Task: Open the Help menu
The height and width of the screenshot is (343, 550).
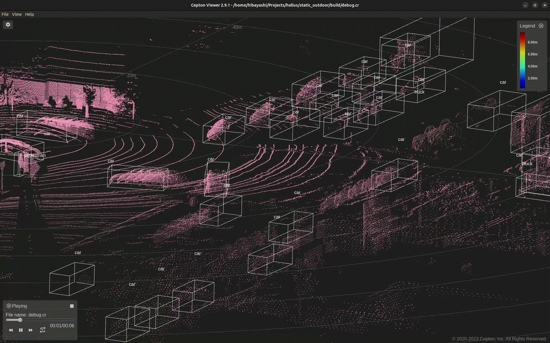Action: pos(30,14)
